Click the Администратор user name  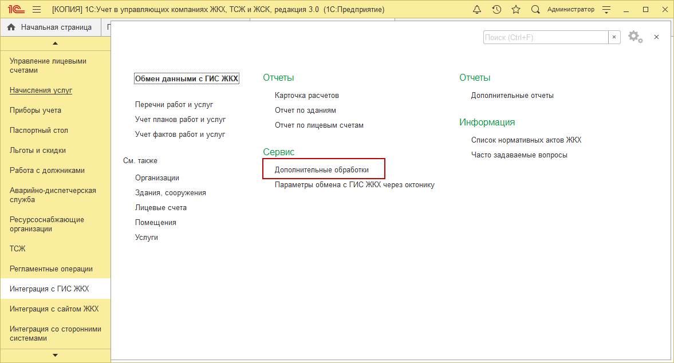[571, 10]
